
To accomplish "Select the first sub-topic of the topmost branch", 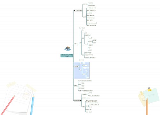I will point(85,4).
